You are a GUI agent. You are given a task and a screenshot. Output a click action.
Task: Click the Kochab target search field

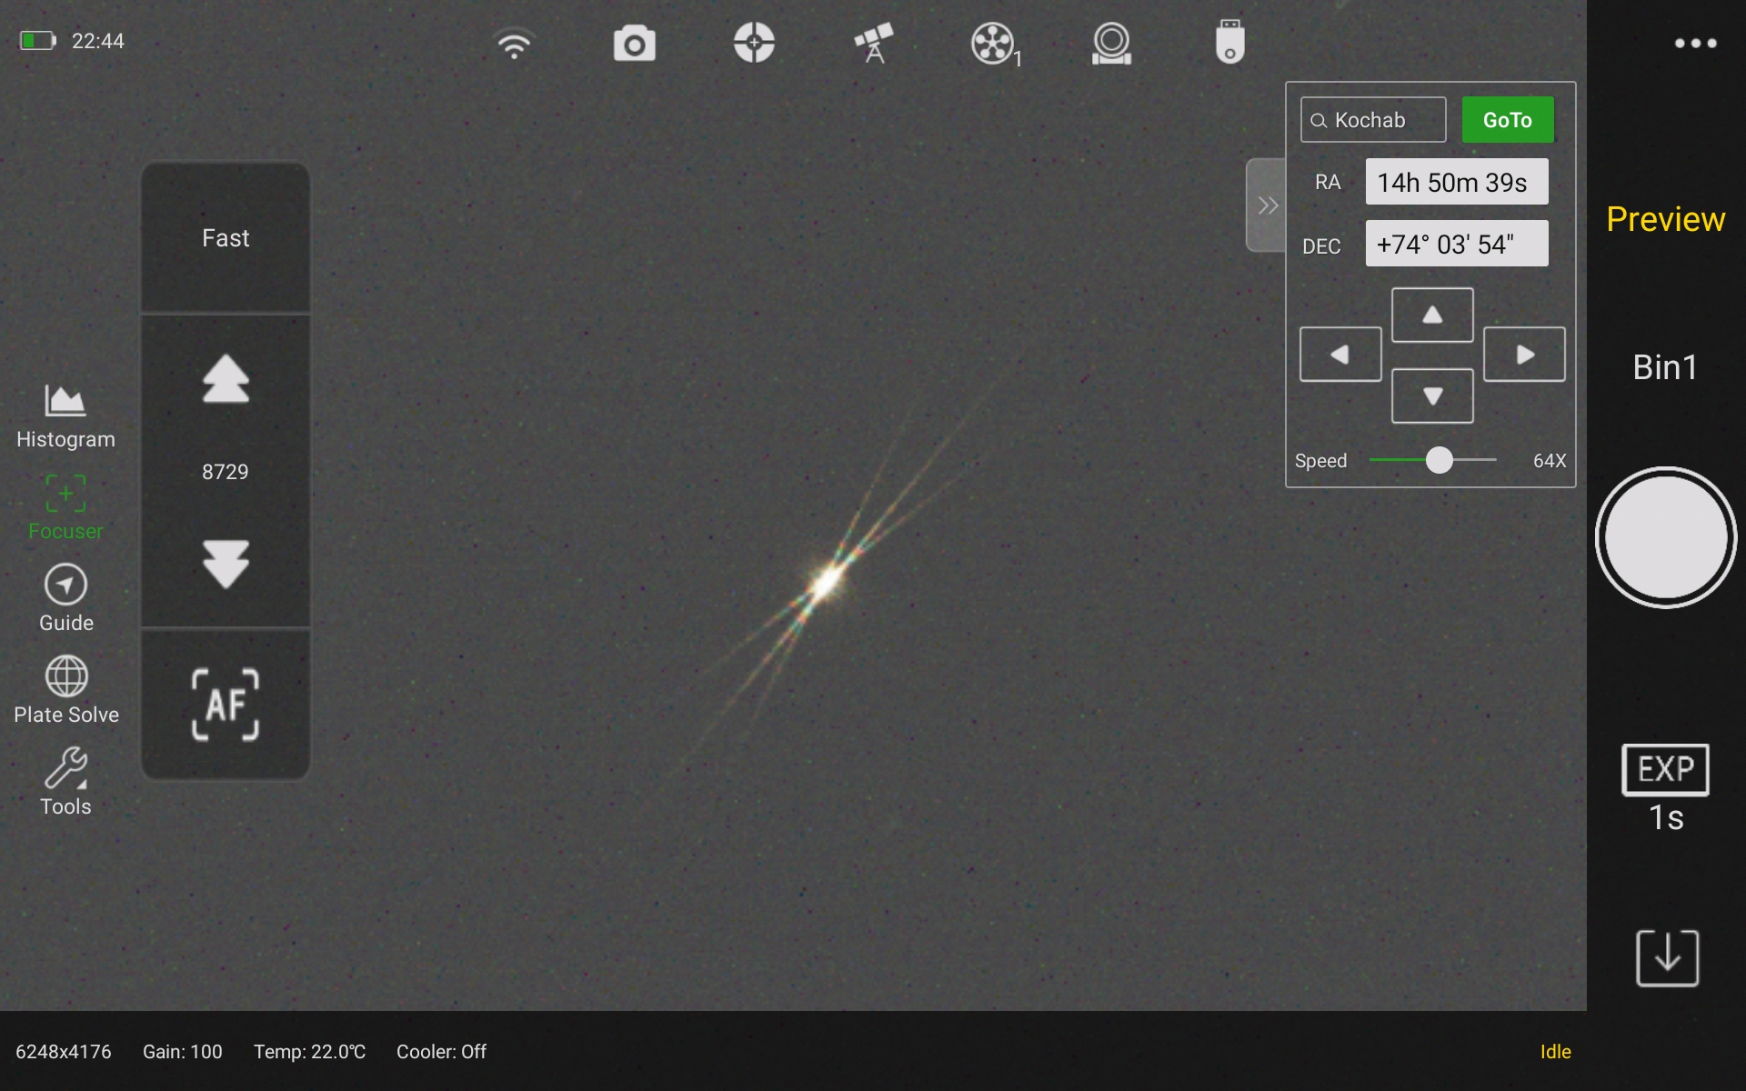pyautogui.click(x=1372, y=120)
